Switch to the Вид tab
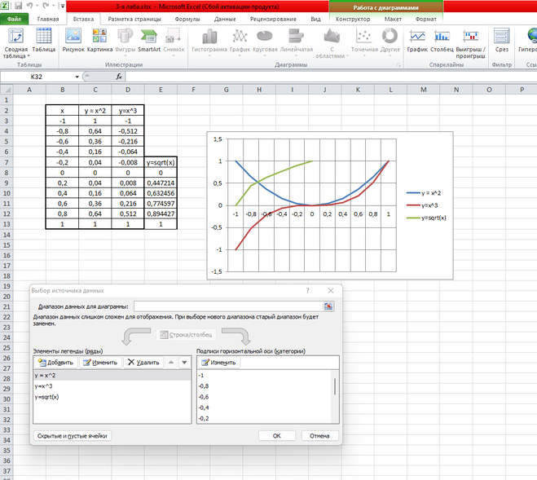Viewport: 537px width, 480px height. [315, 20]
